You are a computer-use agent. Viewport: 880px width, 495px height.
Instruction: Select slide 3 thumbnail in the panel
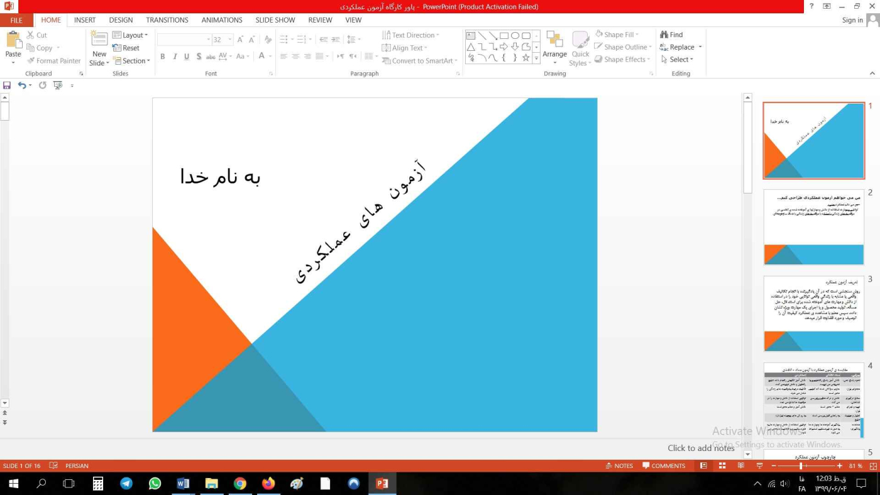(813, 313)
